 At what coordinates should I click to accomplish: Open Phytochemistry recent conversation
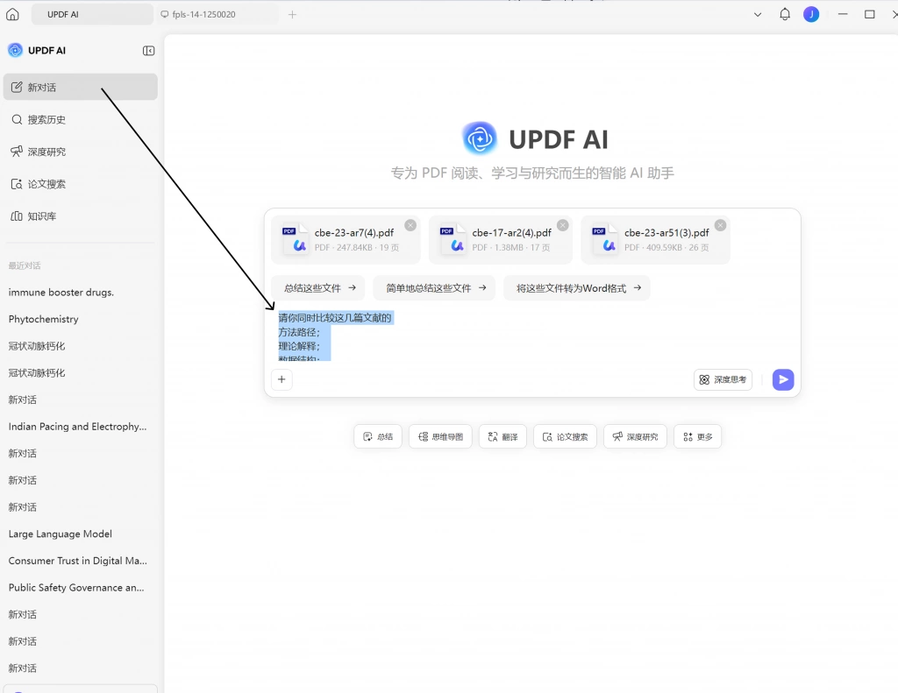coord(44,319)
